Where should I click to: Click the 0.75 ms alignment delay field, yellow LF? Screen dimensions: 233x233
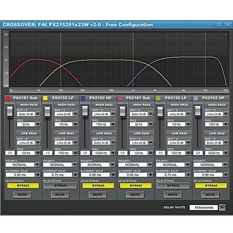[x=58, y=175]
